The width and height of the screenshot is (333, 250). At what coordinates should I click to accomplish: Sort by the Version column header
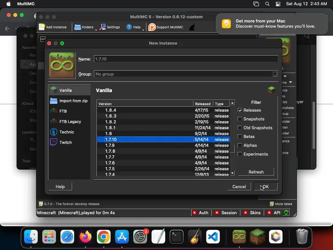145,104
